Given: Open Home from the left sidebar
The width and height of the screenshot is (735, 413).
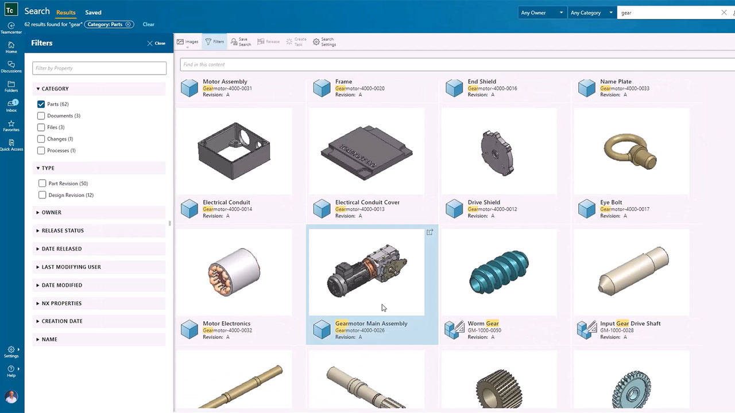Looking at the screenshot, I should [x=11, y=47].
